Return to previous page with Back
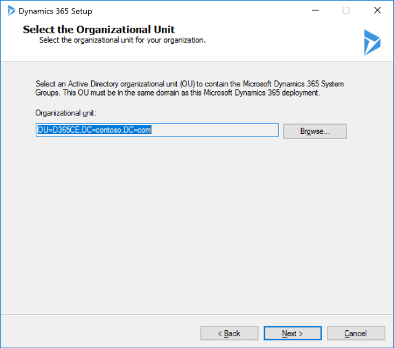This screenshot has height=348, width=394. pos(229,333)
